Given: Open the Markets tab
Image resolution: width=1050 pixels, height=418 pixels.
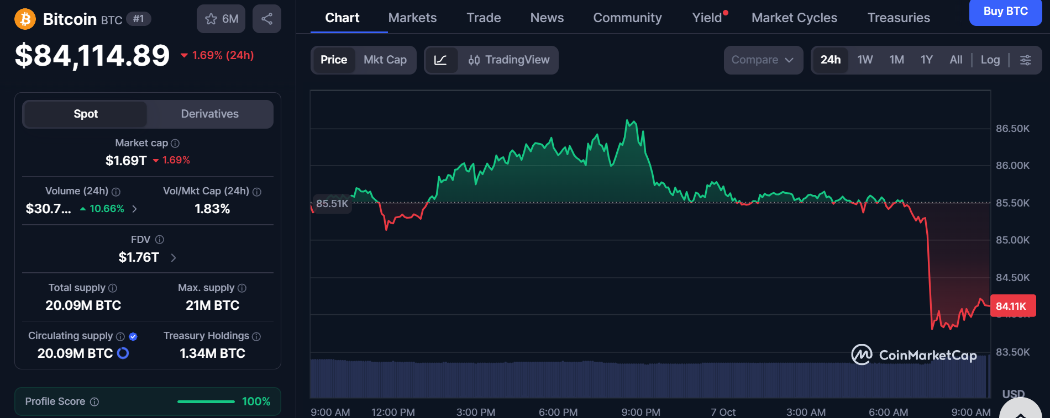Looking at the screenshot, I should 412,18.
